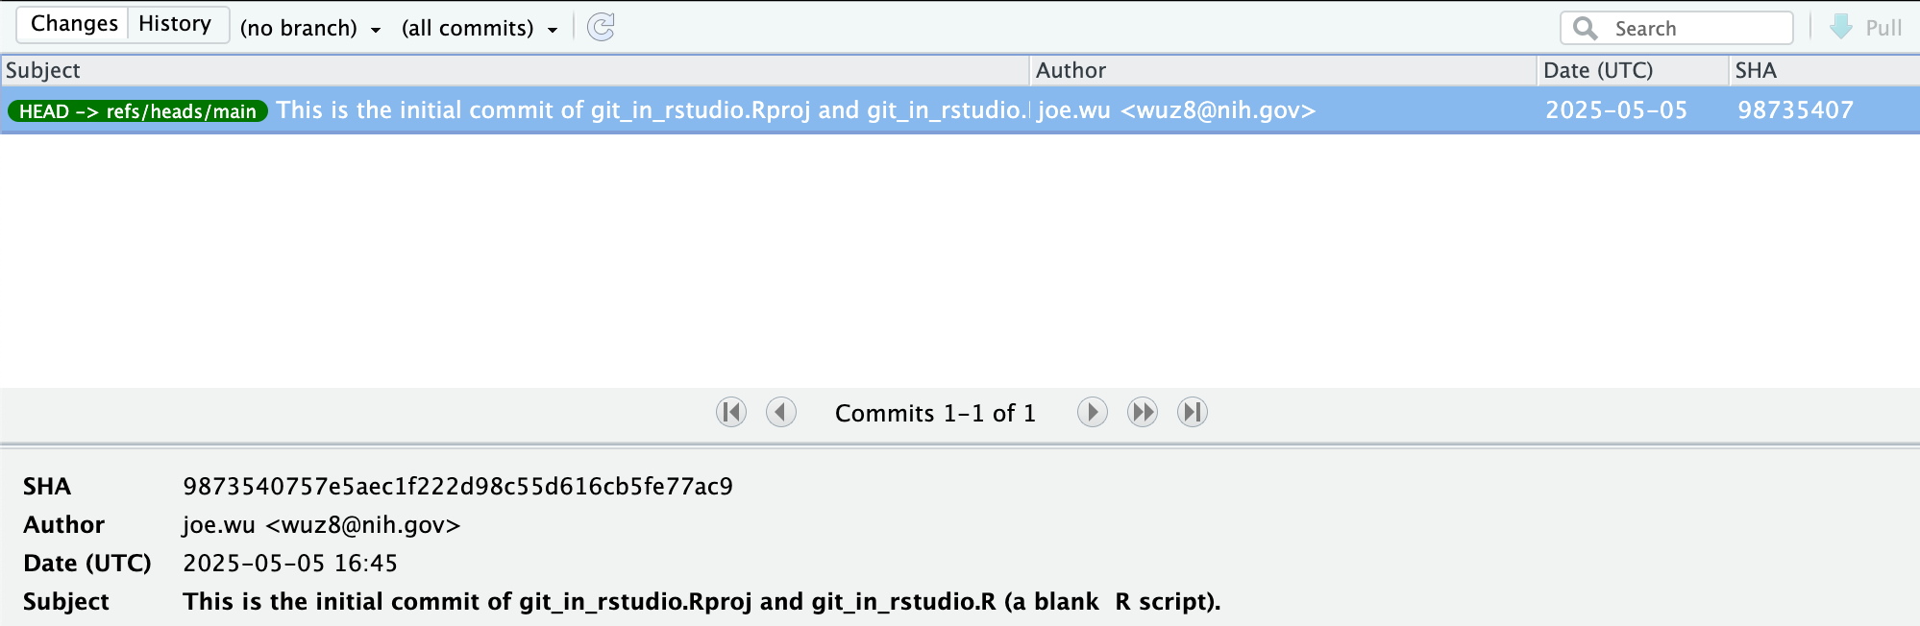Click the refresh icon in the toolbar
The height and width of the screenshot is (626, 1920).
pyautogui.click(x=601, y=27)
